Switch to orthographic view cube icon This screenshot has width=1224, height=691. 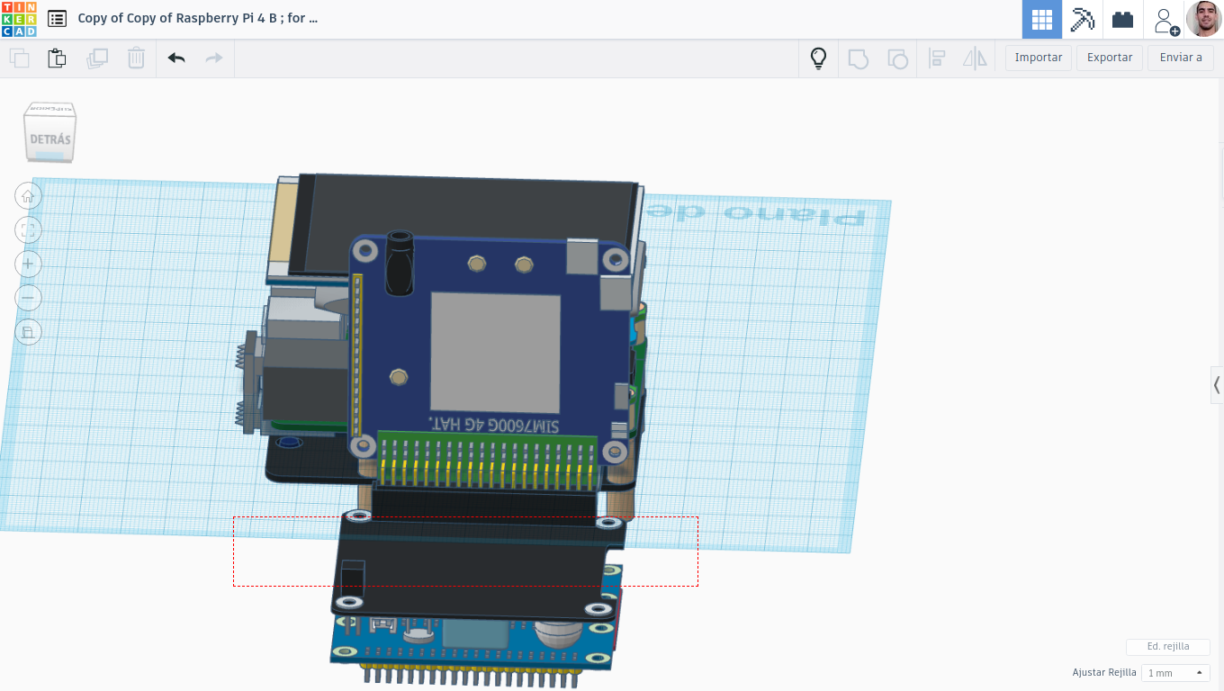(x=28, y=332)
